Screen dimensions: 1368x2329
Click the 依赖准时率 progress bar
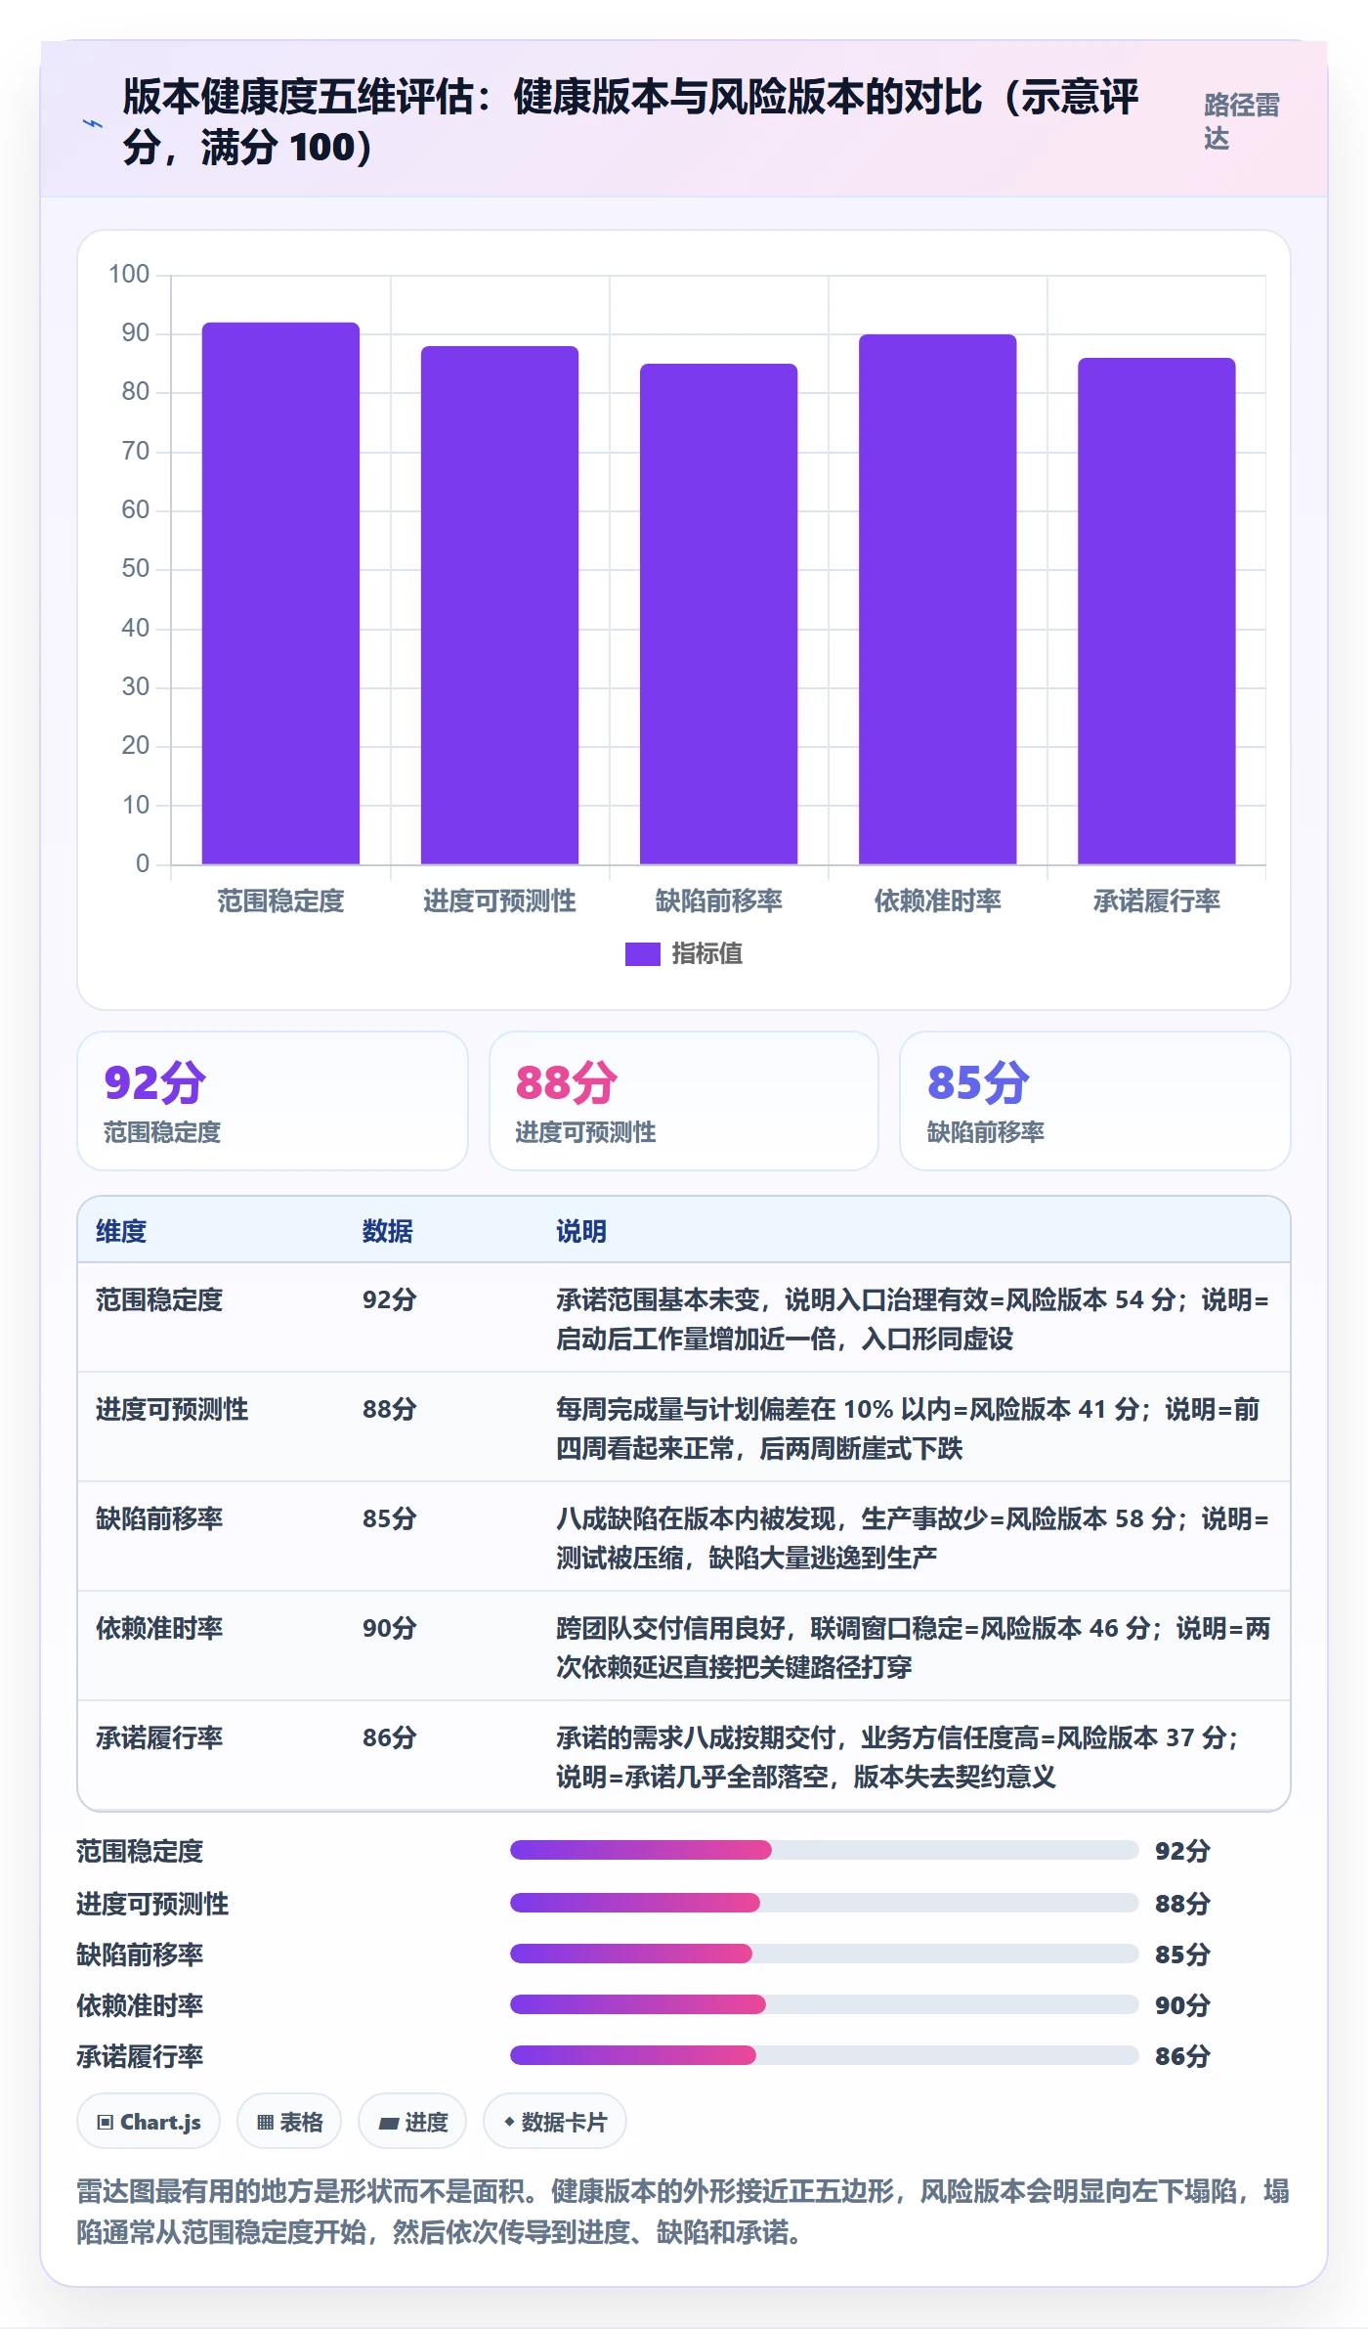click(x=825, y=2004)
